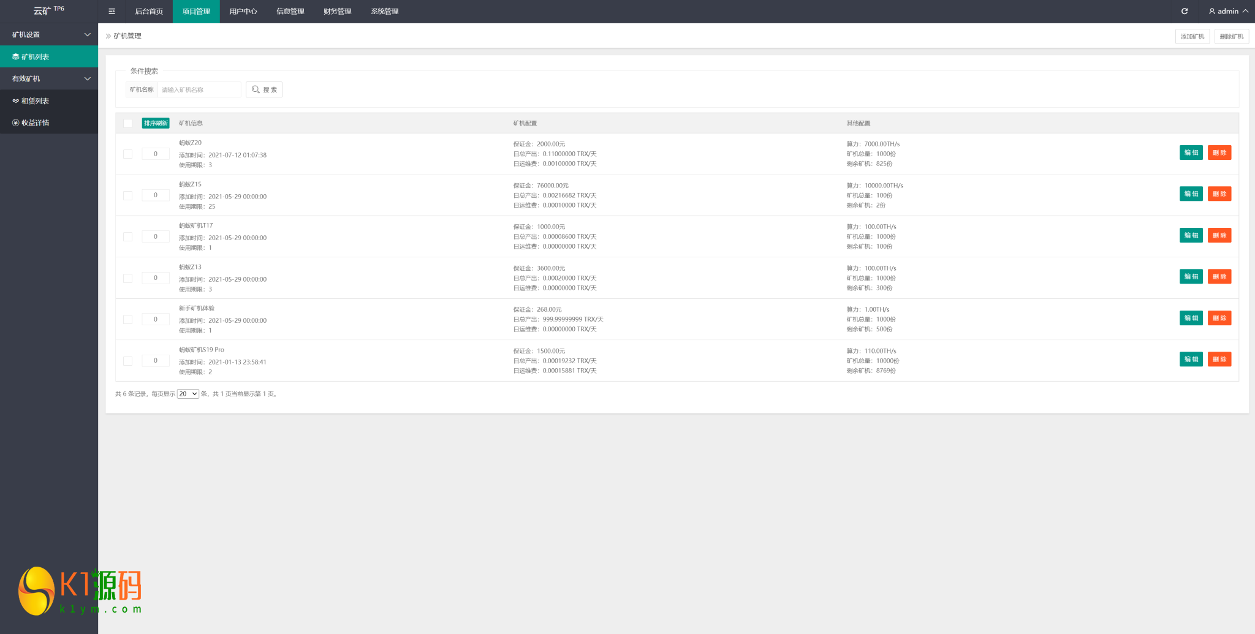The height and width of the screenshot is (634, 1255).
Task: Click the sort order field for 蚂蚁矿机S19 Pro
Action: click(156, 360)
